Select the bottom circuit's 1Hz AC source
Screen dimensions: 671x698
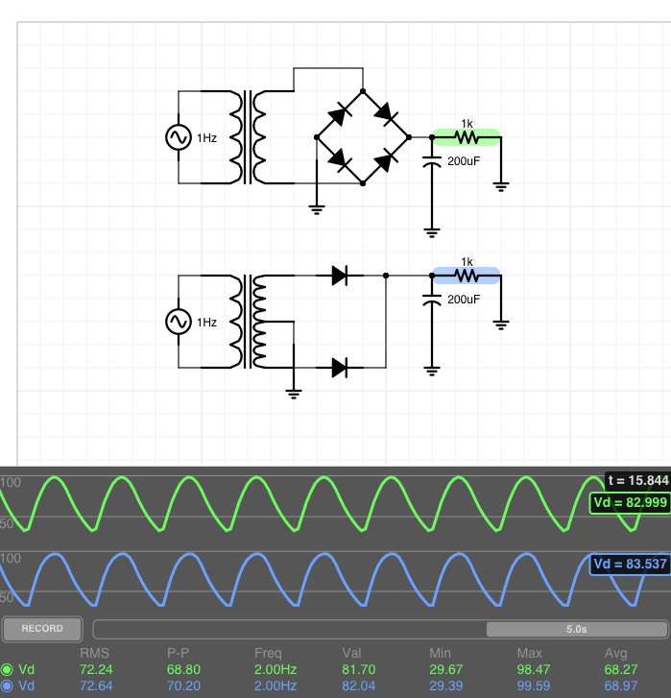[179, 322]
